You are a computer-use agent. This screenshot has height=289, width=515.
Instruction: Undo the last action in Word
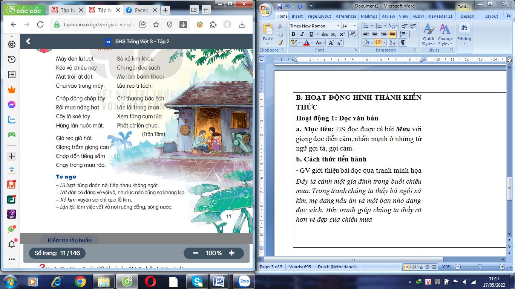point(288,6)
